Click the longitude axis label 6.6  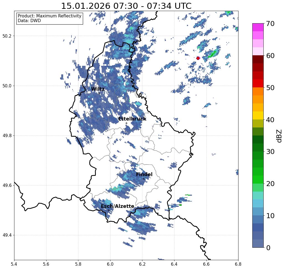(x=206, y=264)
